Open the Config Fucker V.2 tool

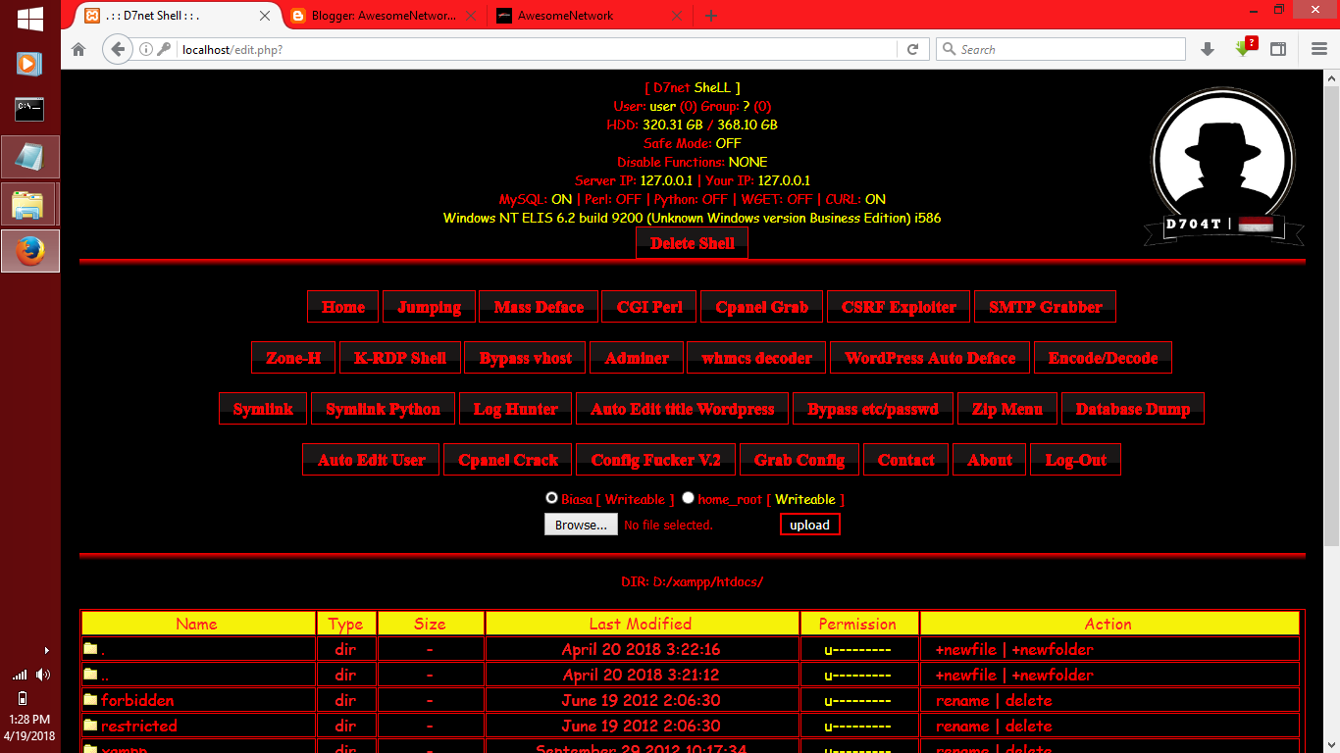655,459
